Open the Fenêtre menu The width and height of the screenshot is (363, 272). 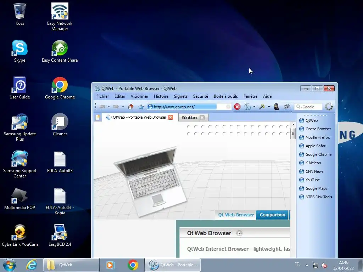pyautogui.click(x=251, y=96)
